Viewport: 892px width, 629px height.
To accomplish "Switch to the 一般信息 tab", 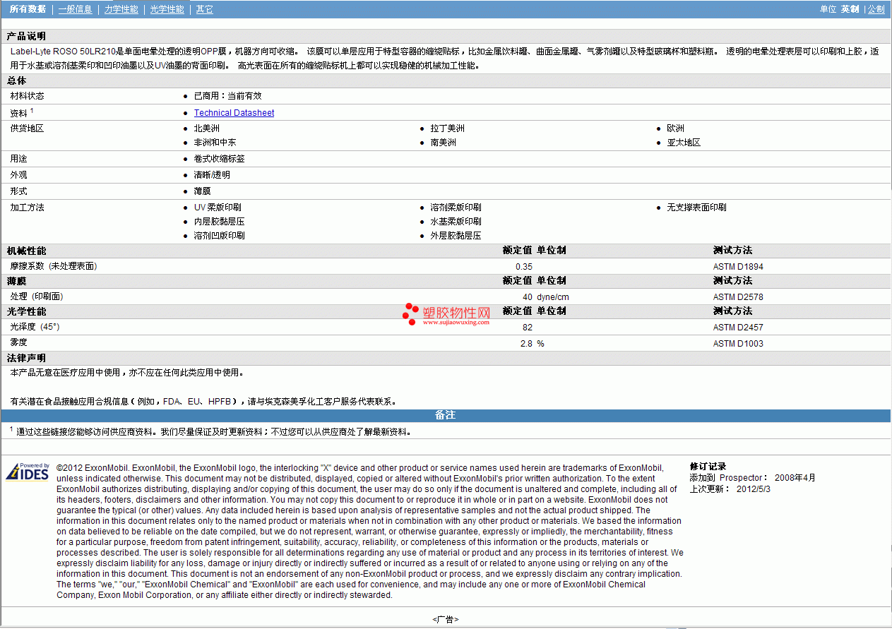I will (76, 9).
